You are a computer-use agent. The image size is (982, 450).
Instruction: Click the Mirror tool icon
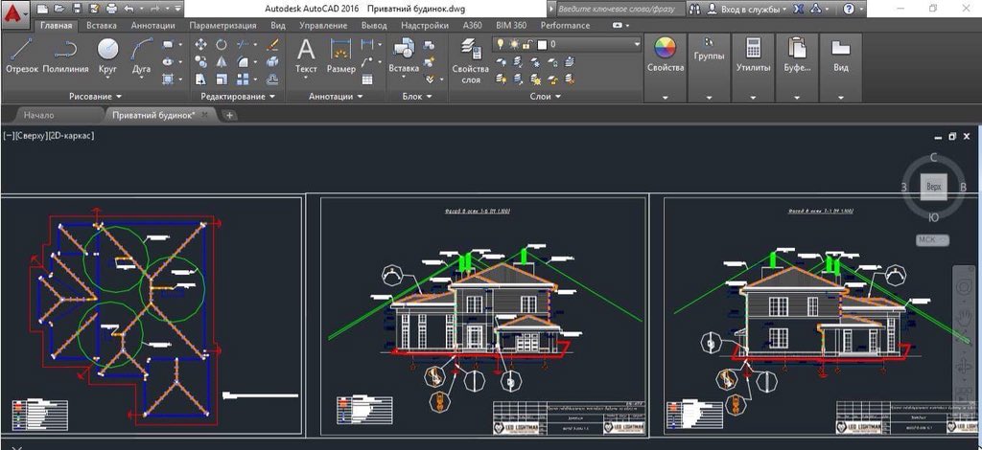[x=222, y=62]
